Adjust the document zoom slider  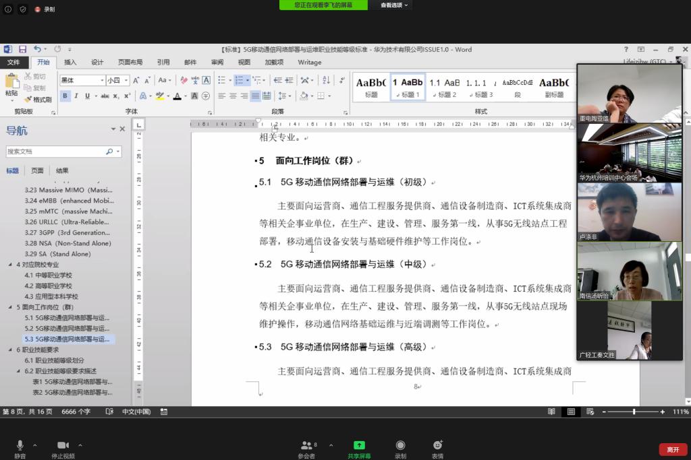pyautogui.click(x=635, y=412)
